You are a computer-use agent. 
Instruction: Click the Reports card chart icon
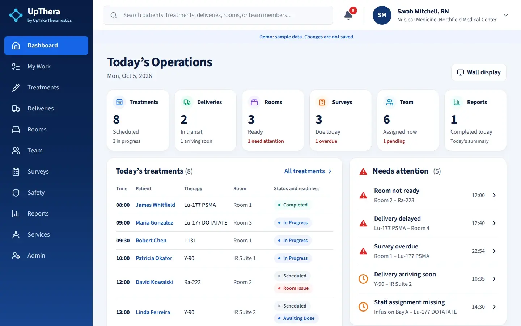457,102
